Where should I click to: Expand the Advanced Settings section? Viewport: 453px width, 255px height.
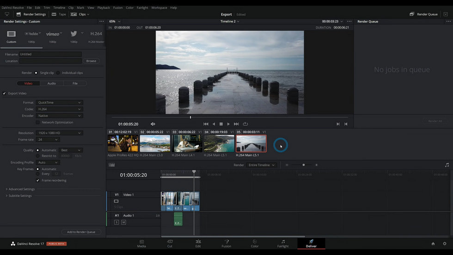pos(20,189)
